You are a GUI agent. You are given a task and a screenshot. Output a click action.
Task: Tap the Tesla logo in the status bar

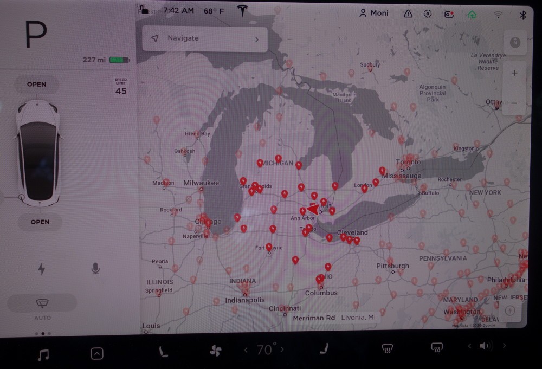click(242, 11)
